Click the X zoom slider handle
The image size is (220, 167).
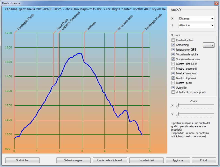click(x=177, y=105)
